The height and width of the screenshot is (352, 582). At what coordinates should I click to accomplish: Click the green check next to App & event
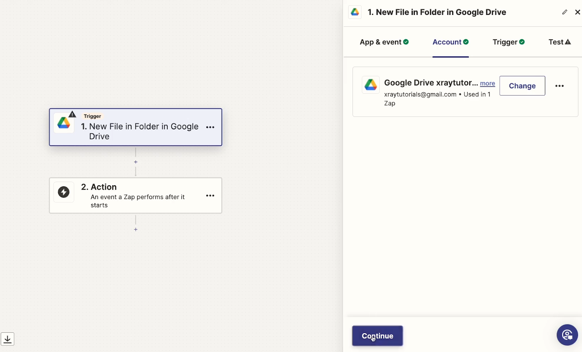pos(406,42)
